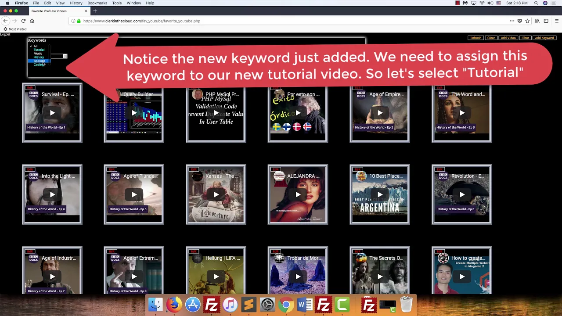
Task: Play the Age of Extremes video
Action: (134, 276)
